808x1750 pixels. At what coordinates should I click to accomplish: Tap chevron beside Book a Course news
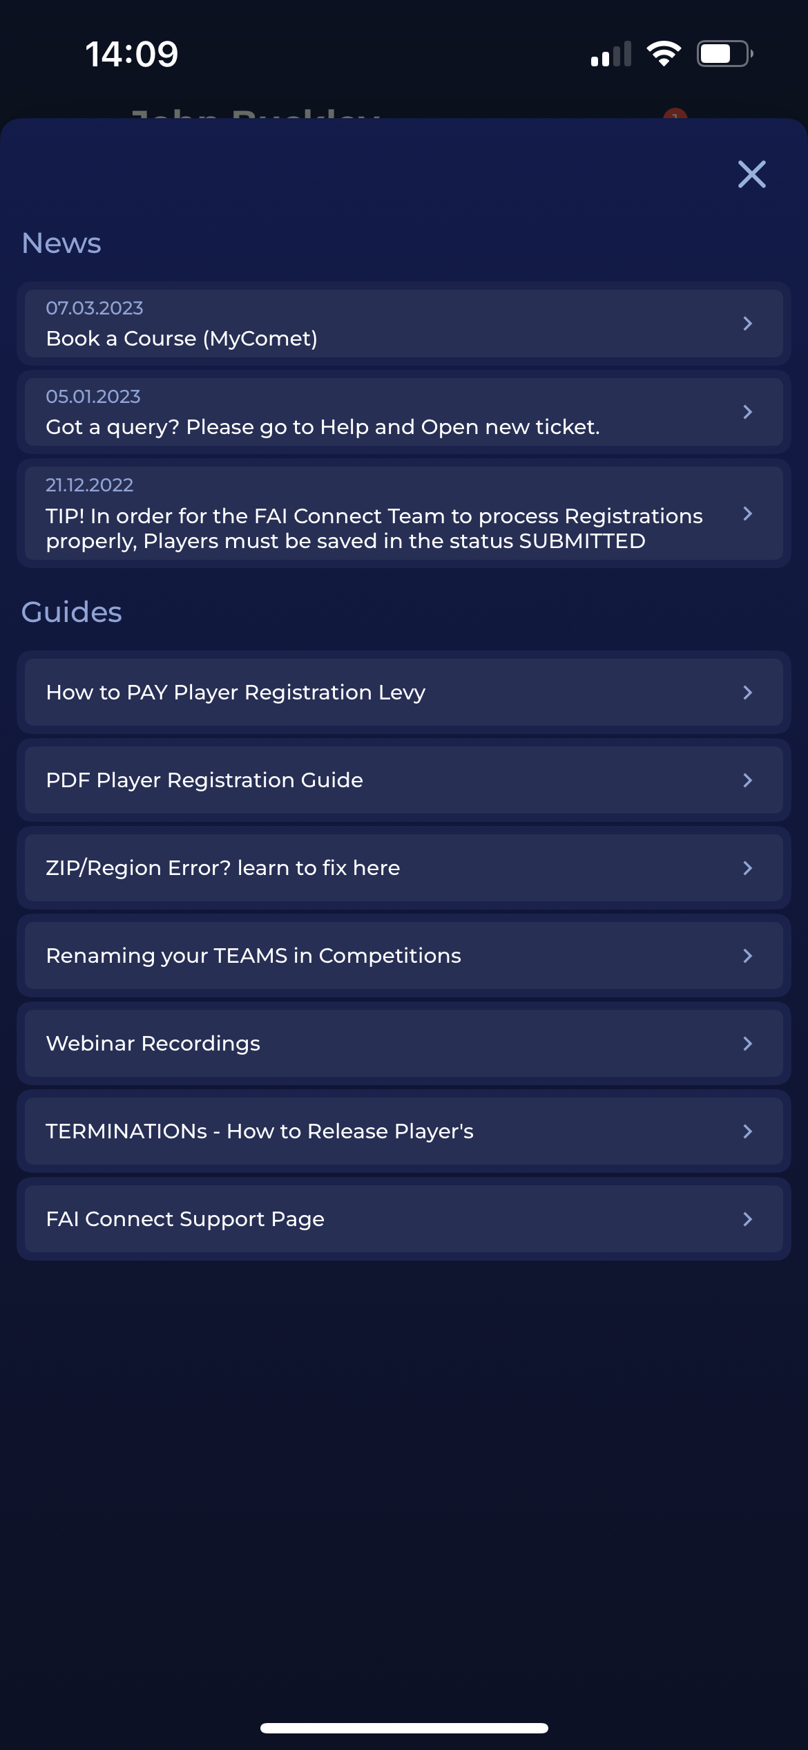[x=747, y=323]
